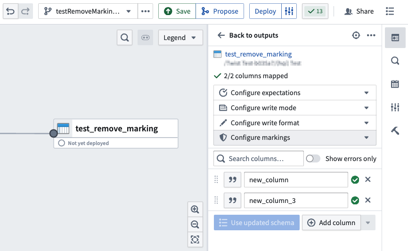The image size is (408, 251).
Task: Click the Search columns input field
Action: point(259,158)
